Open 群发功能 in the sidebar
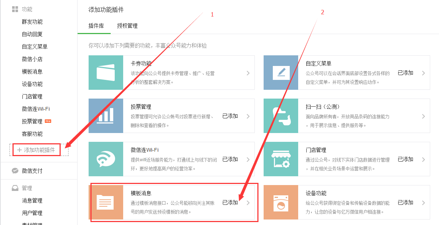This screenshot has height=225, width=439. 32,22
